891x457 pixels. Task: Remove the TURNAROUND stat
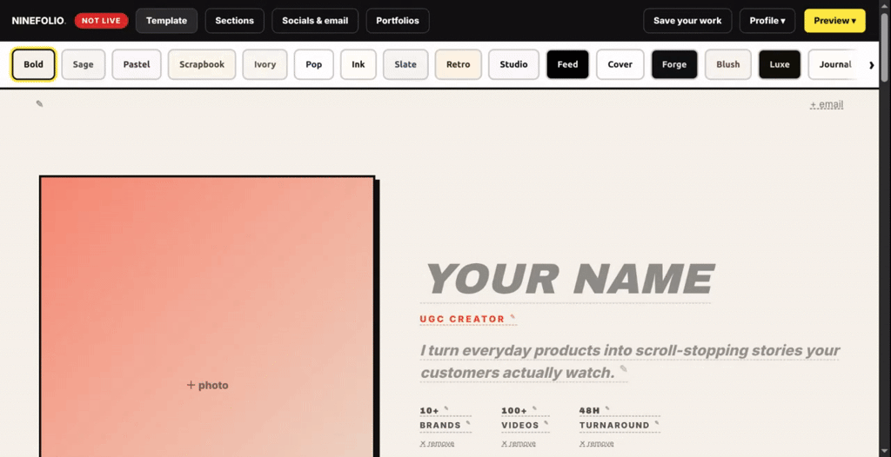[597, 444]
